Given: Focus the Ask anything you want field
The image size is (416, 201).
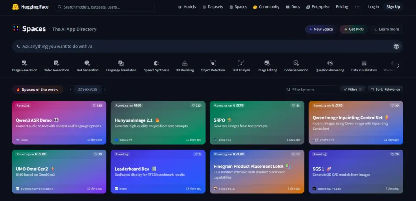Looking at the screenshot, I should tap(208, 46).
